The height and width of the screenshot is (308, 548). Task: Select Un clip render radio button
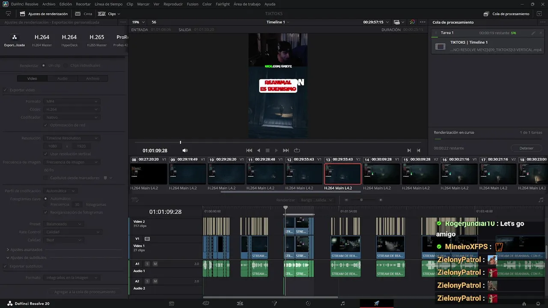pos(44,65)
